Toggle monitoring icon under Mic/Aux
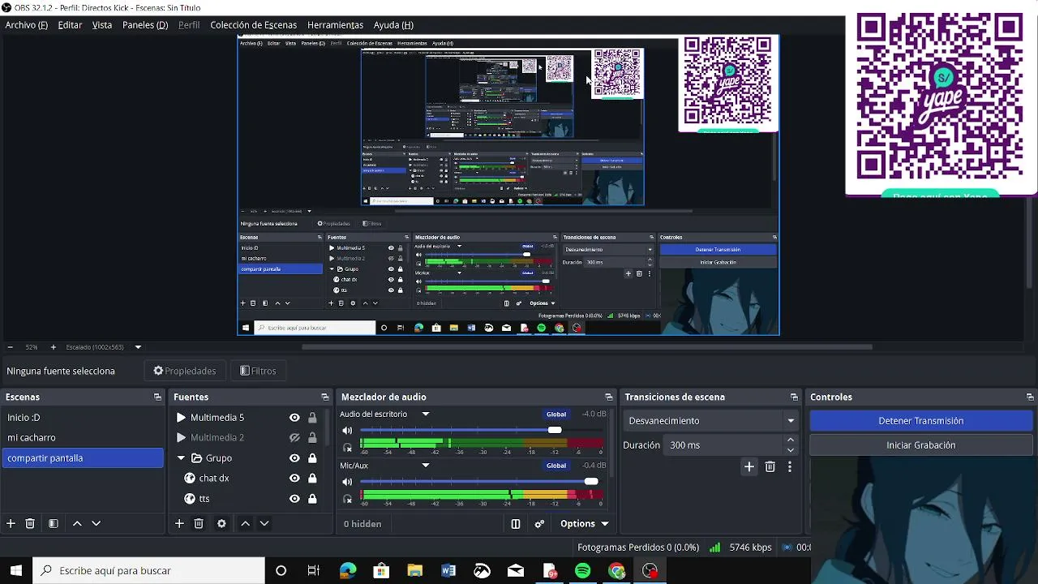The image size is (1038, 584). tap(348, 498)
